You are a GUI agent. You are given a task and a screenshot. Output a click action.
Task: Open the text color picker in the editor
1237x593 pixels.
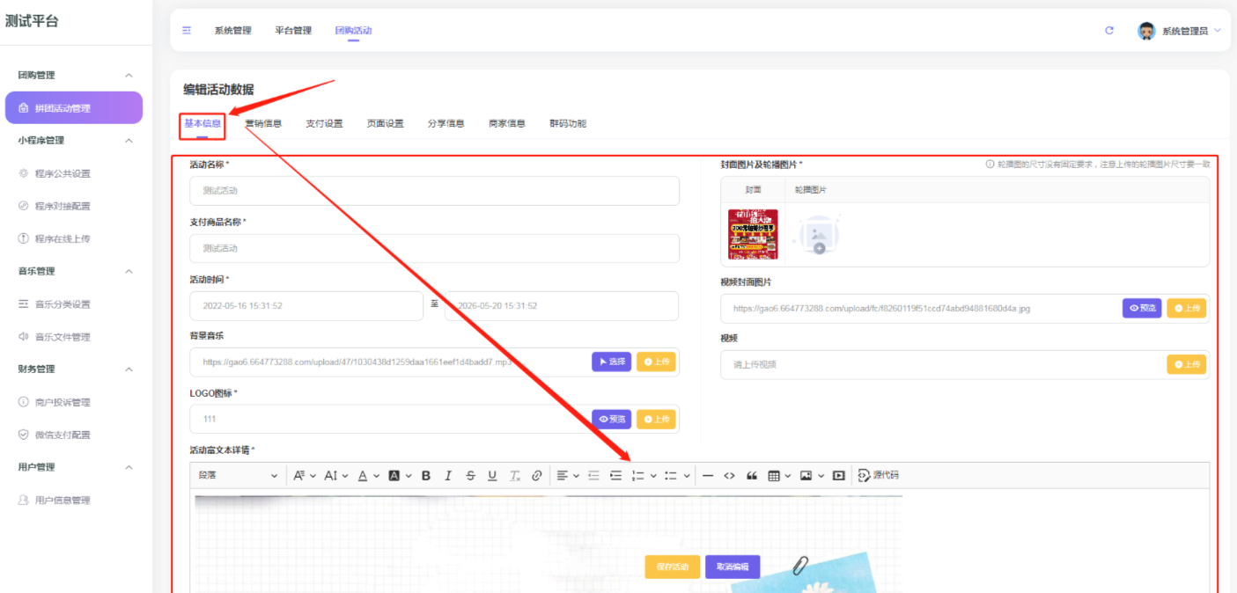[364, 475]
